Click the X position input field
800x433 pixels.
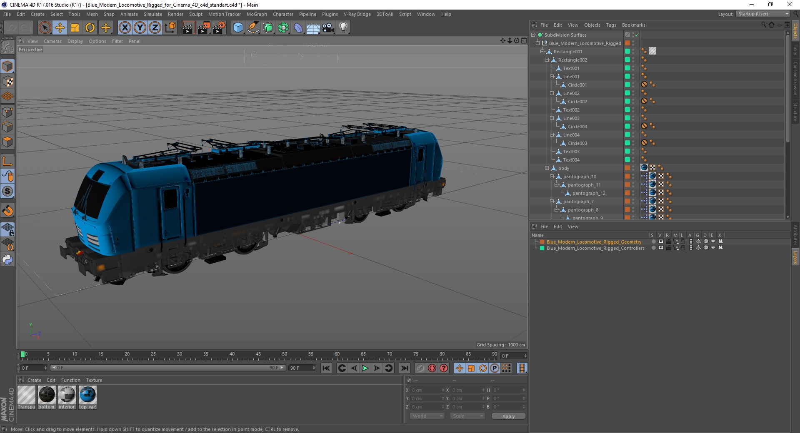click(427, 390)
